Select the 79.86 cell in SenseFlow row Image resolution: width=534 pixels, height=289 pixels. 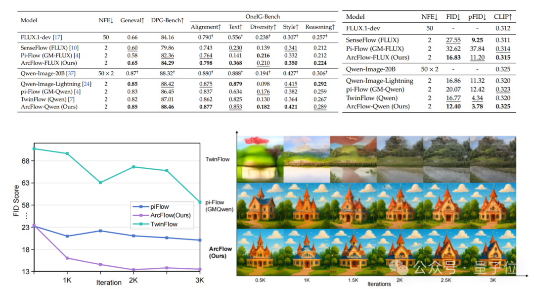(167, 48)
